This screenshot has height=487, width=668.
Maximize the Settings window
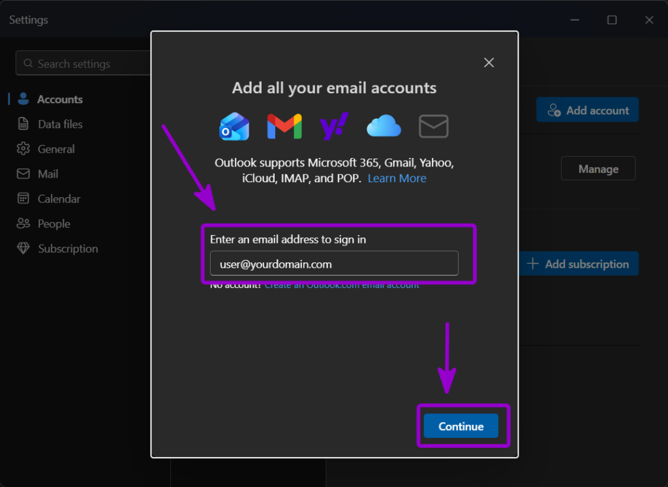612,20
